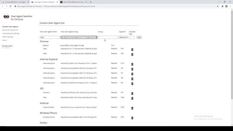
Task: Open Custom User-Agents in the sidebar
Action: tap(10, 27)
